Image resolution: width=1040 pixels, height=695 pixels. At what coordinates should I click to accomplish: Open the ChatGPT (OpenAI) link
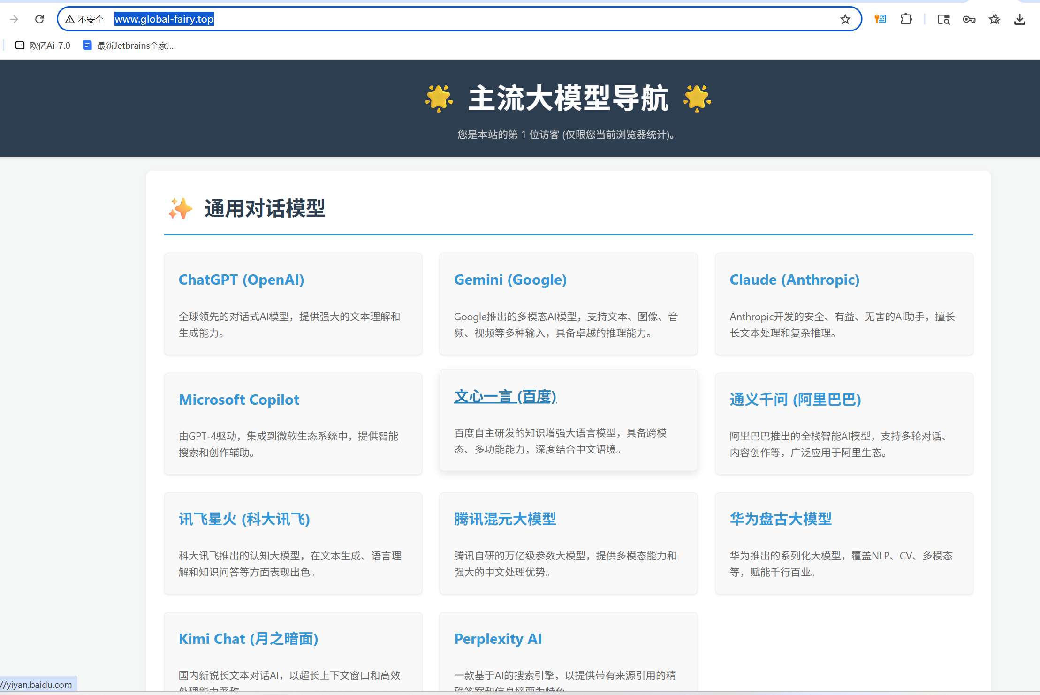coord(241,280)
